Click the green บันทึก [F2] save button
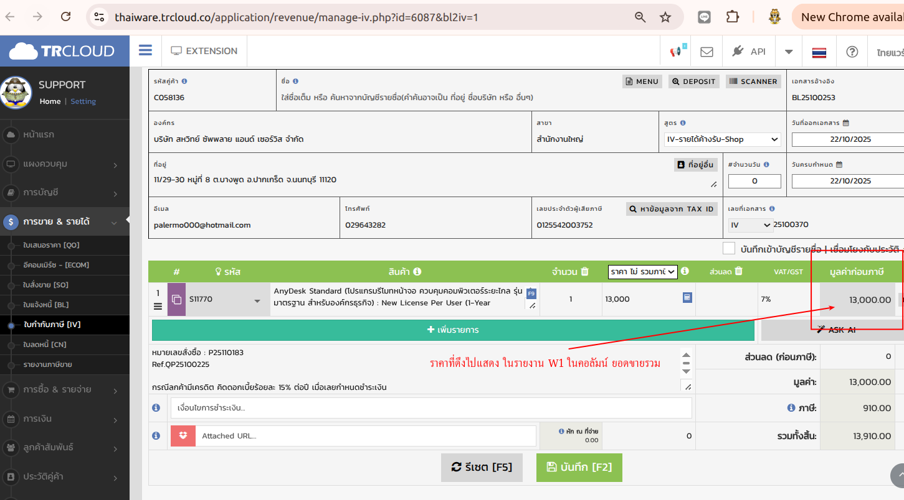The width and height of the screenshot is (904, 500). [x=579, y=467]
